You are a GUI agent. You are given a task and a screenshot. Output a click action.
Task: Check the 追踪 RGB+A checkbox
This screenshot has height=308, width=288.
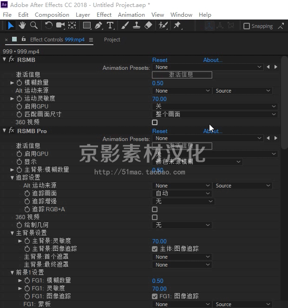pos(155,209)
